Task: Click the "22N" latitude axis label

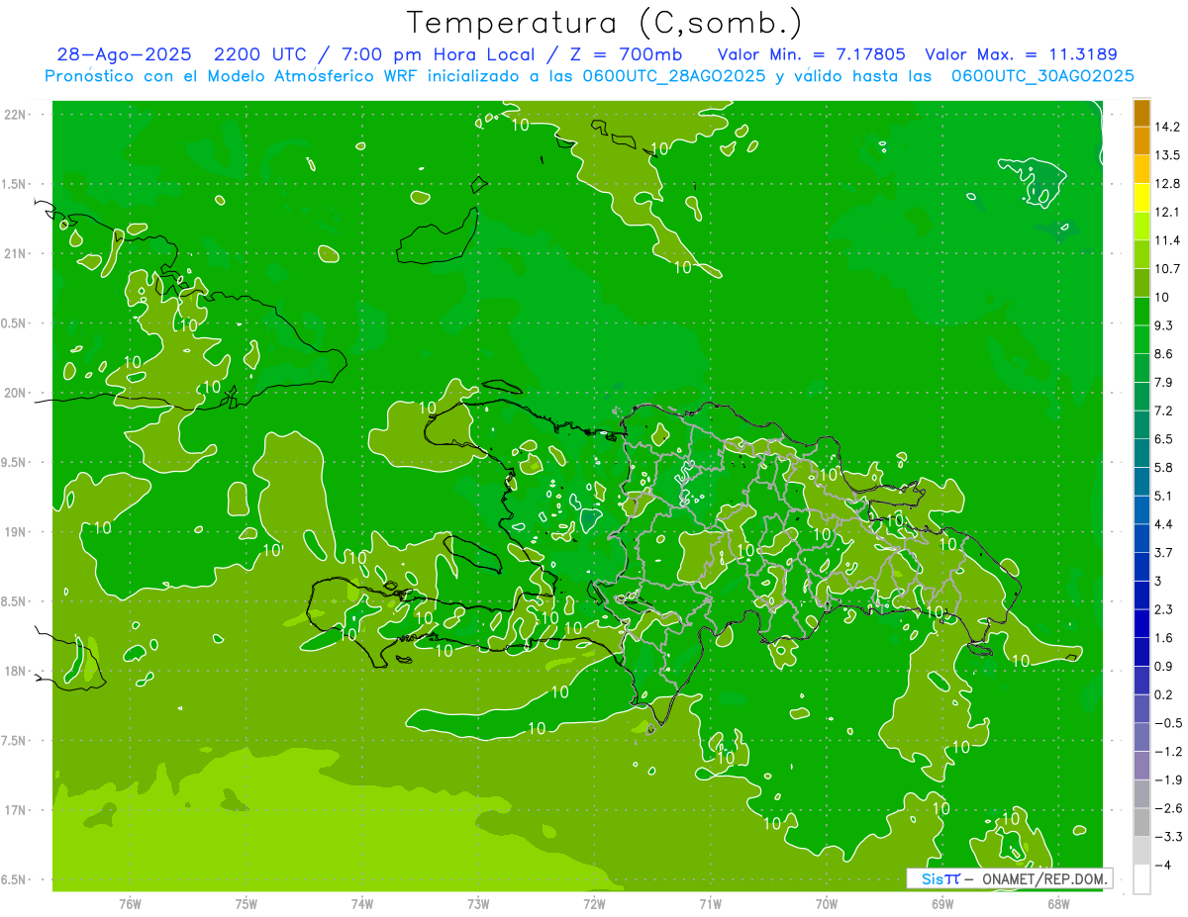Action: click(17, 115)
